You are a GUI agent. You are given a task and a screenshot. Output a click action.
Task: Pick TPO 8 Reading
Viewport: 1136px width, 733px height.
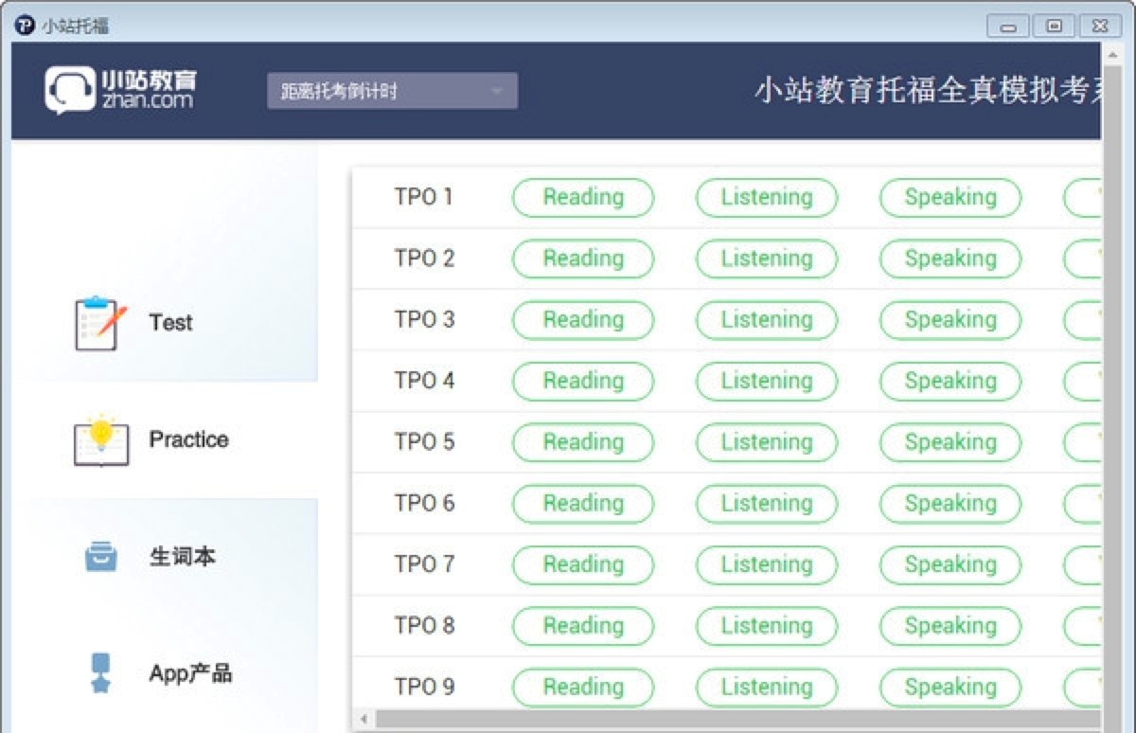[583, 626]
